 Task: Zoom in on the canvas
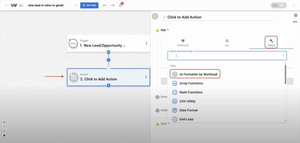pos(4,122)
